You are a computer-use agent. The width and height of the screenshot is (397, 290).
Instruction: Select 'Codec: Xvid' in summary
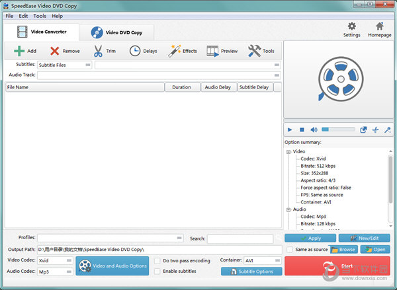[x=313, y=159]
